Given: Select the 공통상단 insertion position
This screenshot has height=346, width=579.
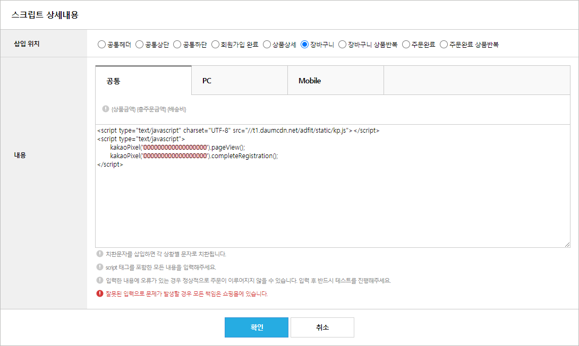Looking at the screenshot, I should [139, 45].
